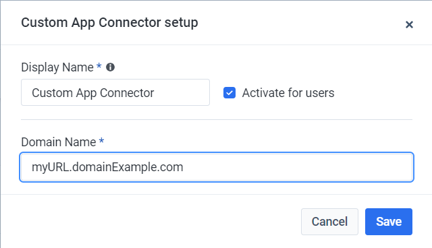This screenshot has width=432, height=248.
Task: Dismiss dialog using the X icon
Action: click(409, 25)
